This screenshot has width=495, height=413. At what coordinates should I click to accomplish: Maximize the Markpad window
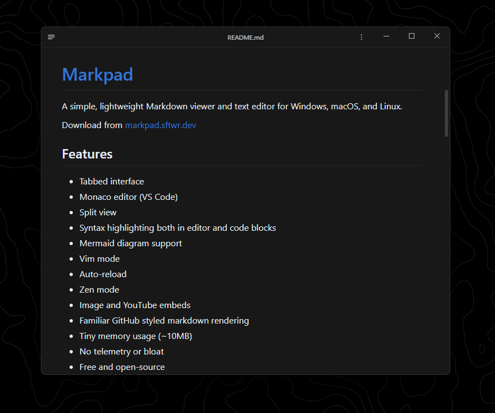pyautogui.click(x=411, y=36)
